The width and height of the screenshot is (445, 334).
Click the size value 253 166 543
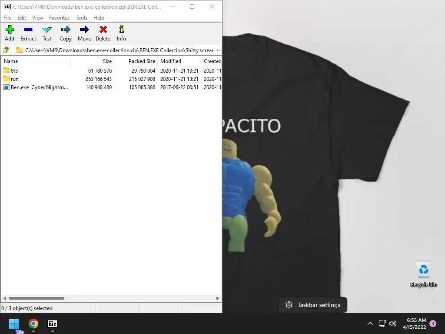tap(99, 79)
